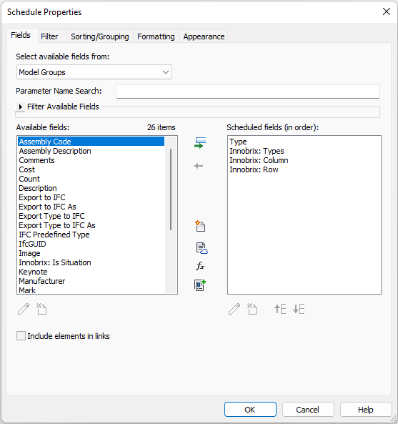Open the Formatting tab
The height and width of the screenshot is (424, 398).
pos(156,36)
